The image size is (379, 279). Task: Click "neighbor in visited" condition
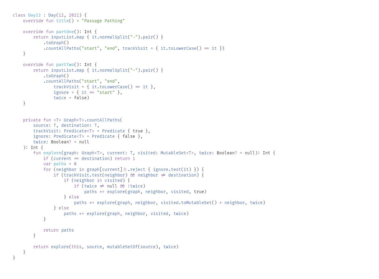coord(98,180)
